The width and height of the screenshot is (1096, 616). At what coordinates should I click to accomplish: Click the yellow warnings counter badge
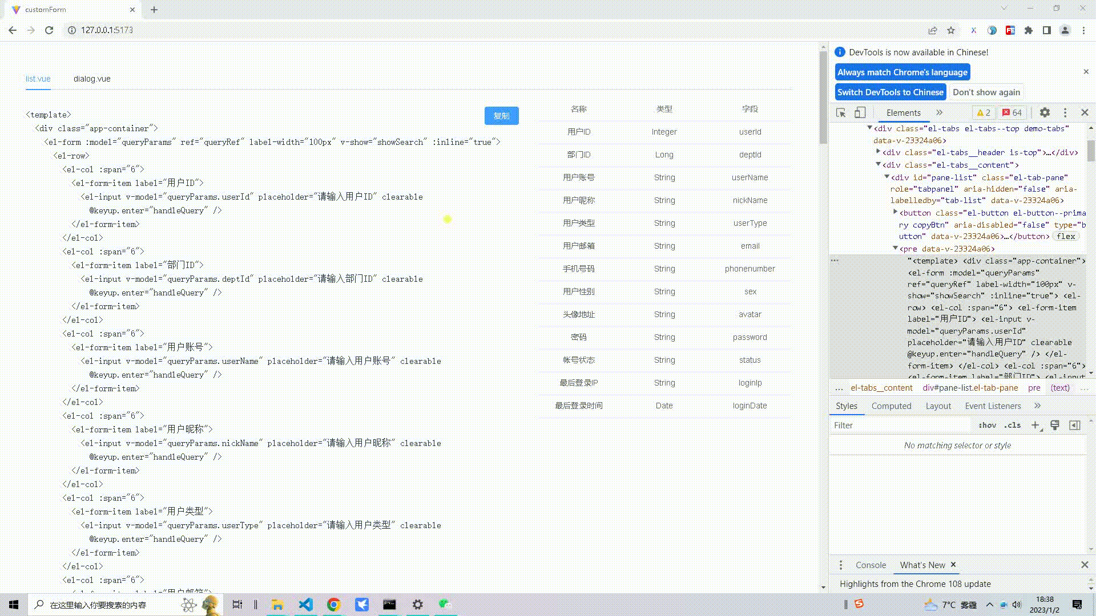(x=984, y=113)
